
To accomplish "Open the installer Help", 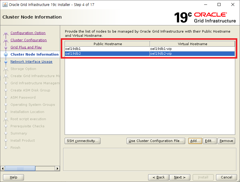I will (x=13, y=178).
